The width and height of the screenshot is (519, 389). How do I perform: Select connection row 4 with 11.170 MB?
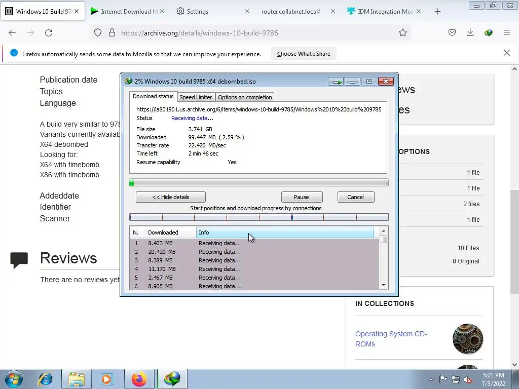(254, 269)
